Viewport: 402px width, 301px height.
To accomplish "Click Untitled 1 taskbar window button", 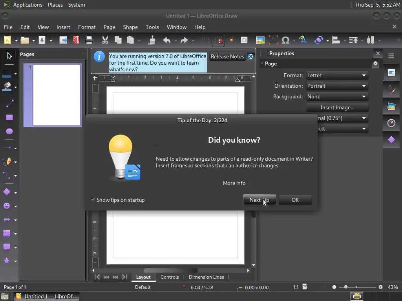I will (x=46, y=296).
